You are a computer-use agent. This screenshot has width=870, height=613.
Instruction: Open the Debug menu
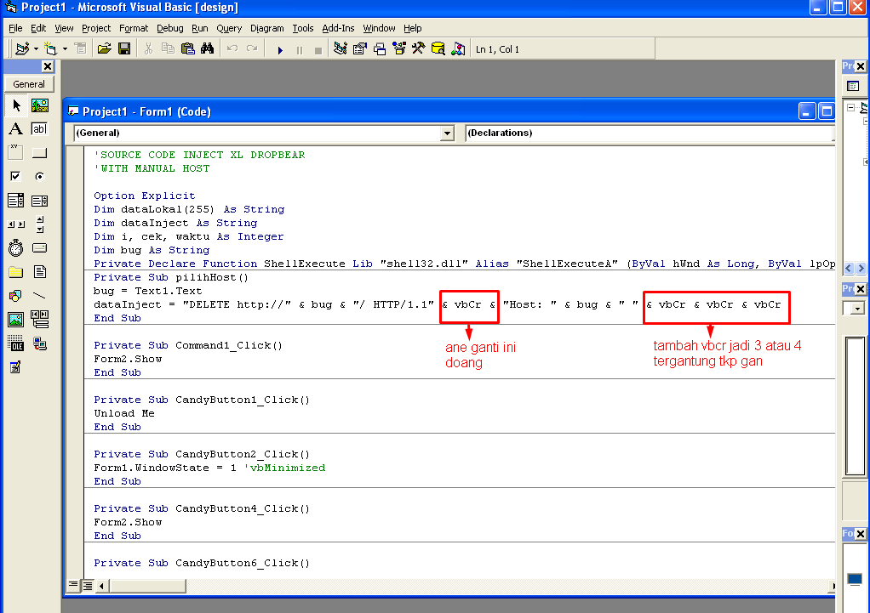169,28
